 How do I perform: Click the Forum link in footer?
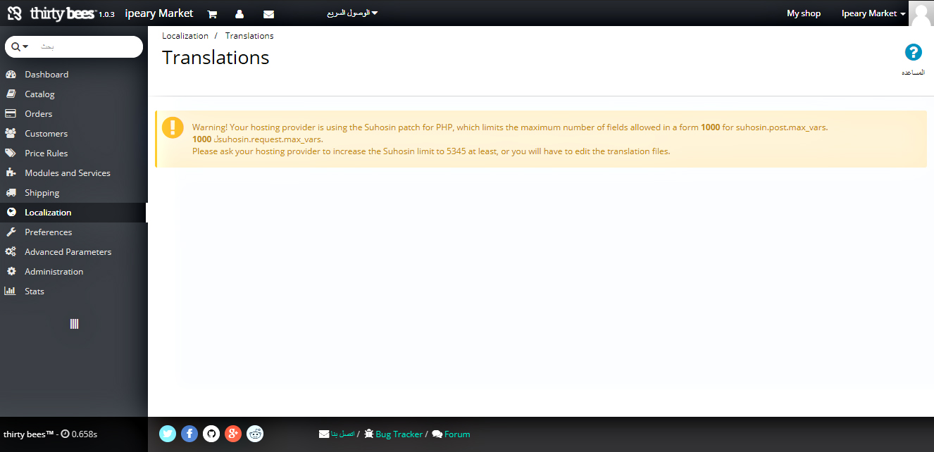click(456, 434)
